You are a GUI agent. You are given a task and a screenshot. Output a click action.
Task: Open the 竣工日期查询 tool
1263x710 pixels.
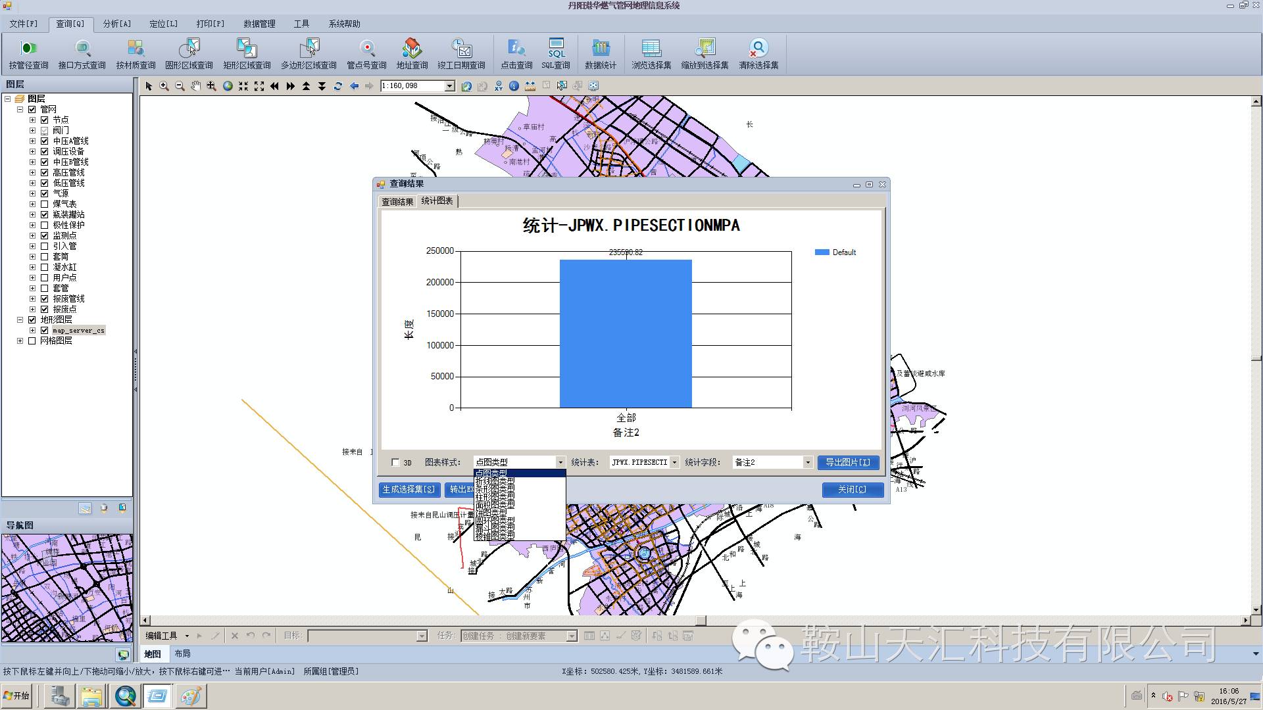pyautogui.click(x=461, y=54)
